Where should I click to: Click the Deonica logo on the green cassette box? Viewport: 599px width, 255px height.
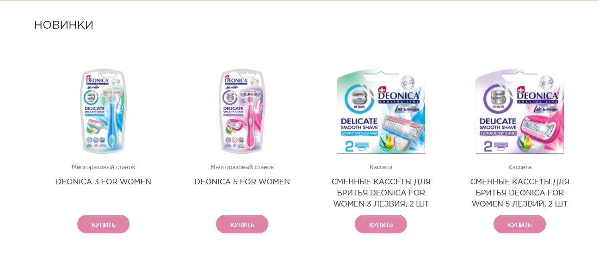tap(400, 95)
